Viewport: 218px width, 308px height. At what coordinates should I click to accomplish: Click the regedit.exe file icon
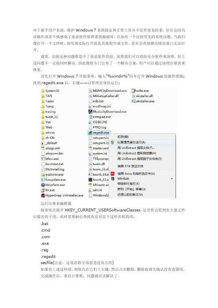(90, 133)
